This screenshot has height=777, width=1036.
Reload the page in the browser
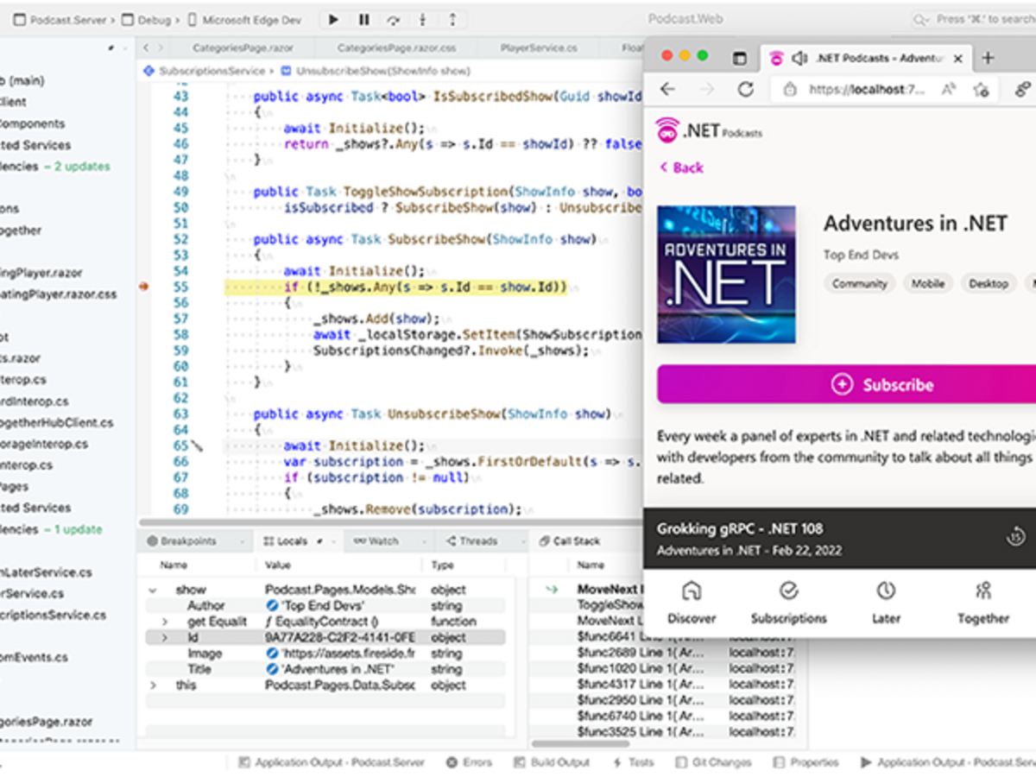coord(745,88)
